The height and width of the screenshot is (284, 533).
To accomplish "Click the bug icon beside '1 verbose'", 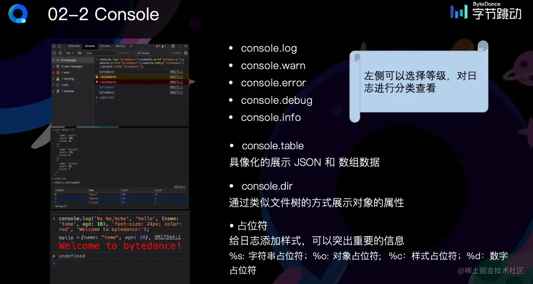I will (58, 91).
